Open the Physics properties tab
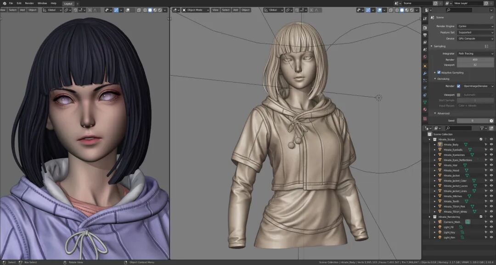This screenshot has height=265, width=496. pyautogui.click(x=425, y=88)
